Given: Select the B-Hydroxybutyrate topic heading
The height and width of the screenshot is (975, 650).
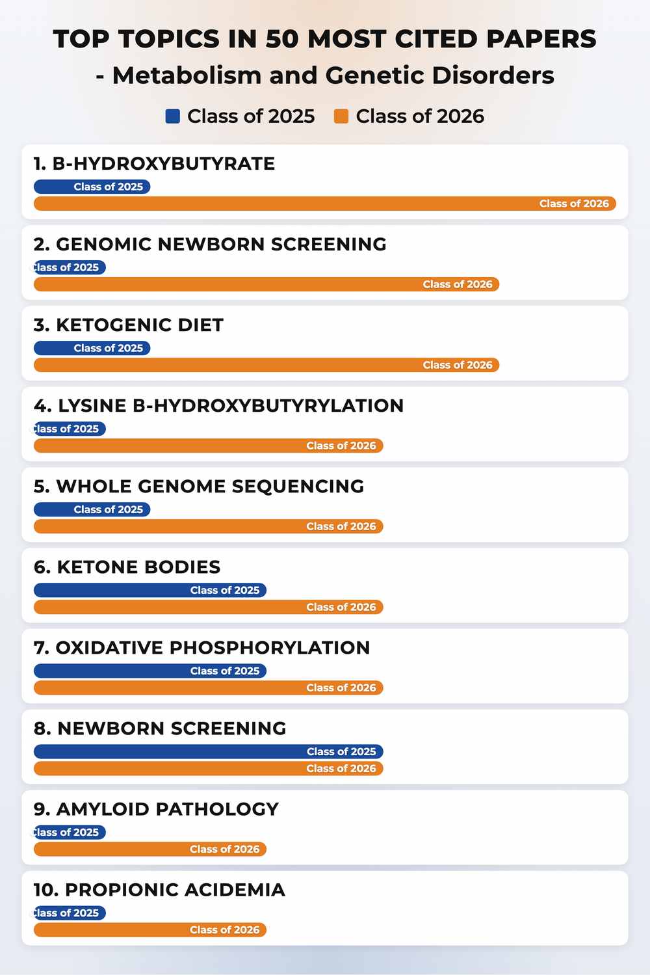Looking at the screenshot, I should 154,163.
